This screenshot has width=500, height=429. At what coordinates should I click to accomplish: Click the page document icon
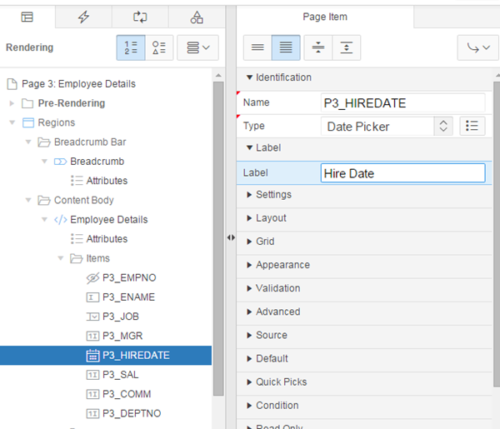pyautogui.click(x=12, y=84)
